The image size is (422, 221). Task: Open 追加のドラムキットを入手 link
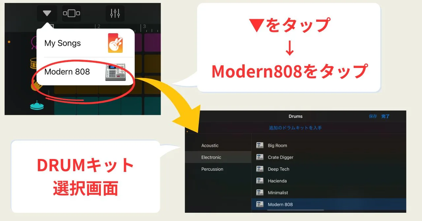(295, 128)
